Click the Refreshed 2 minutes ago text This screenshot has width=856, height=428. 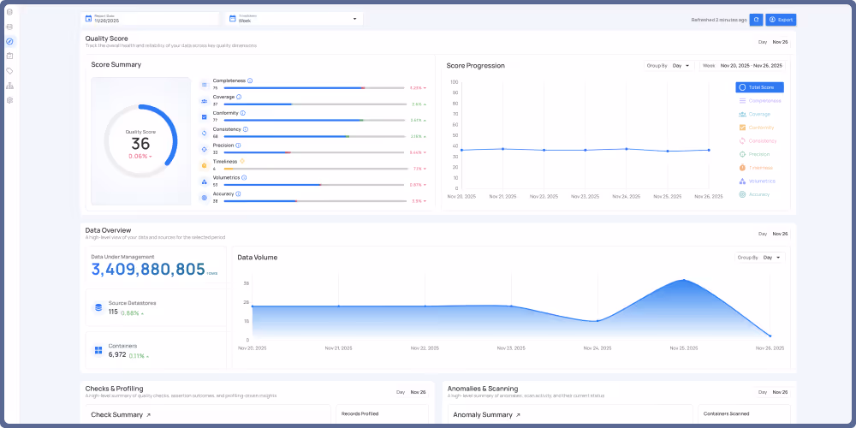click(x=719, y=20)
